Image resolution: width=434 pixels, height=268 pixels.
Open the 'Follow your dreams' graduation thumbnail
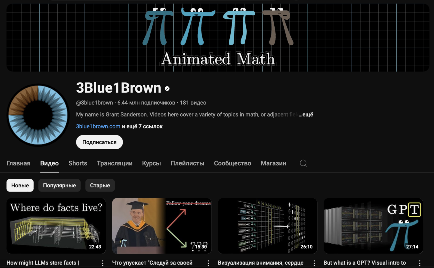(162, 226)
